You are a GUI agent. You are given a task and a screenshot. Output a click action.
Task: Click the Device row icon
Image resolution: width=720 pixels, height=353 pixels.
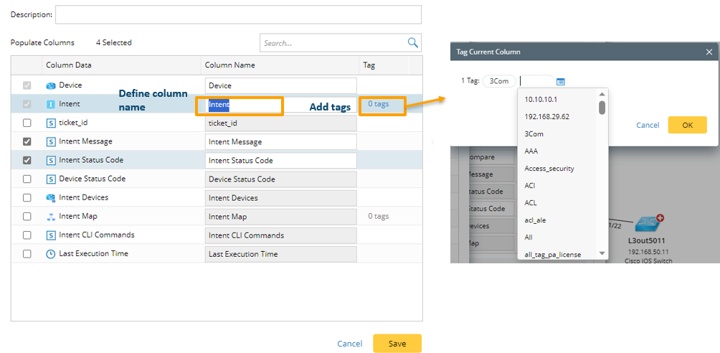pos(51,85)
